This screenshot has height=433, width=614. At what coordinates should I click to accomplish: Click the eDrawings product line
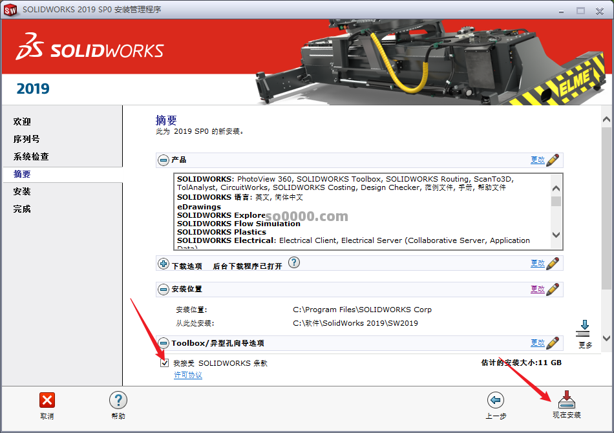199,207
